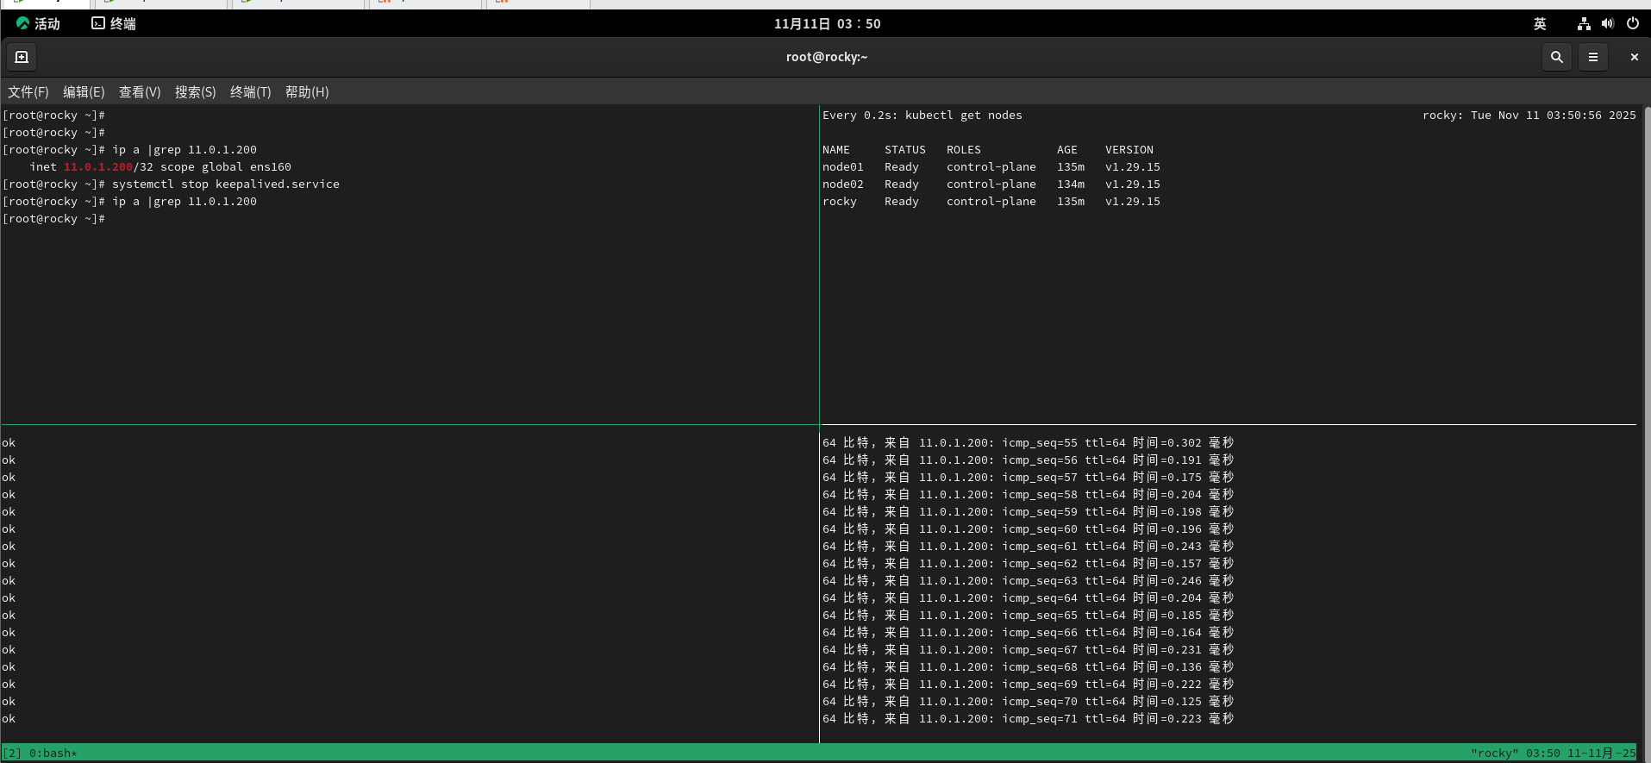Click the rocky node row name
Screen dimensions: 1651x763
(840, 201)
